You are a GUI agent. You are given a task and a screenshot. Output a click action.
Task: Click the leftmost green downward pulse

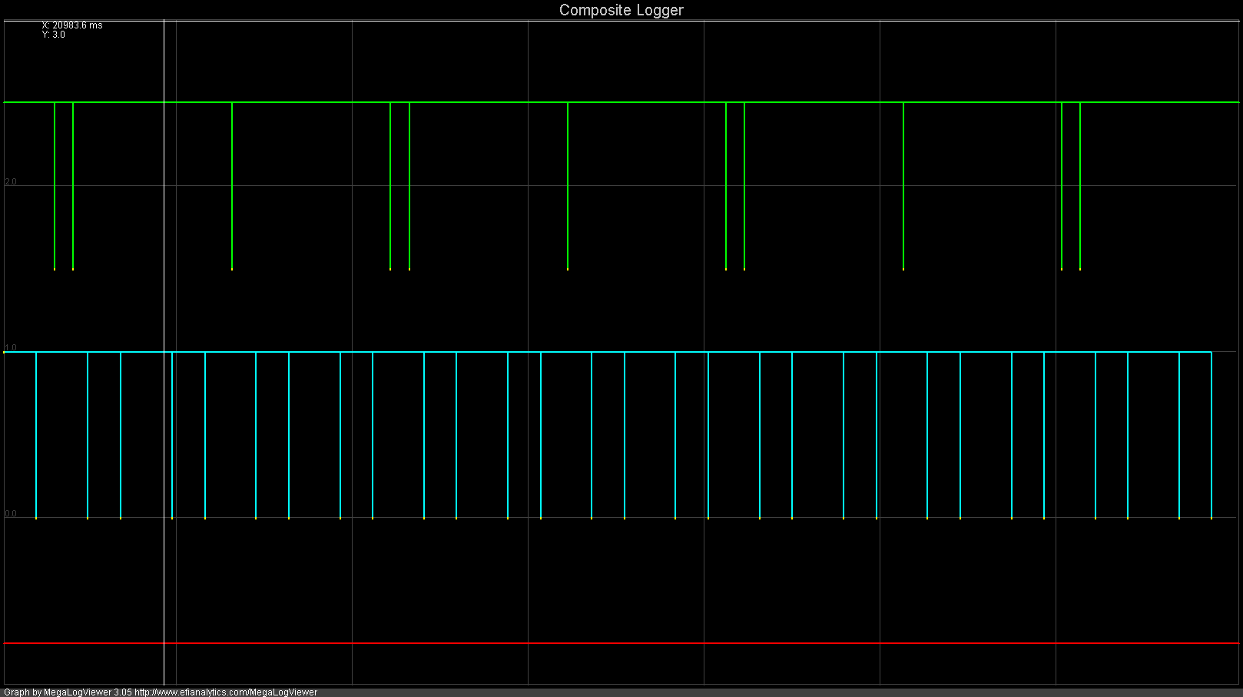pos(55,184)
